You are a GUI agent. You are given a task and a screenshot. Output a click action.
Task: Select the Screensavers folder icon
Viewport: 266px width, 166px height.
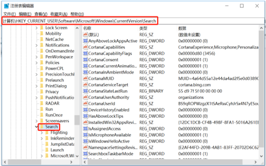(x=41, y=121)
